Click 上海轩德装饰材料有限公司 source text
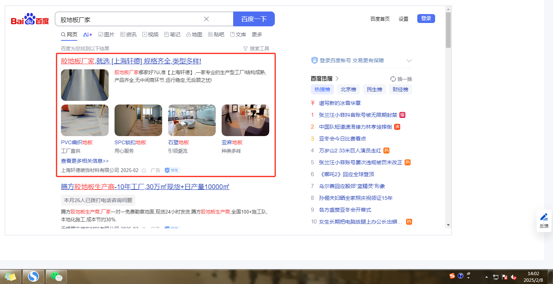The width and height of the screenshot is (553, 284). click(90, 170)
